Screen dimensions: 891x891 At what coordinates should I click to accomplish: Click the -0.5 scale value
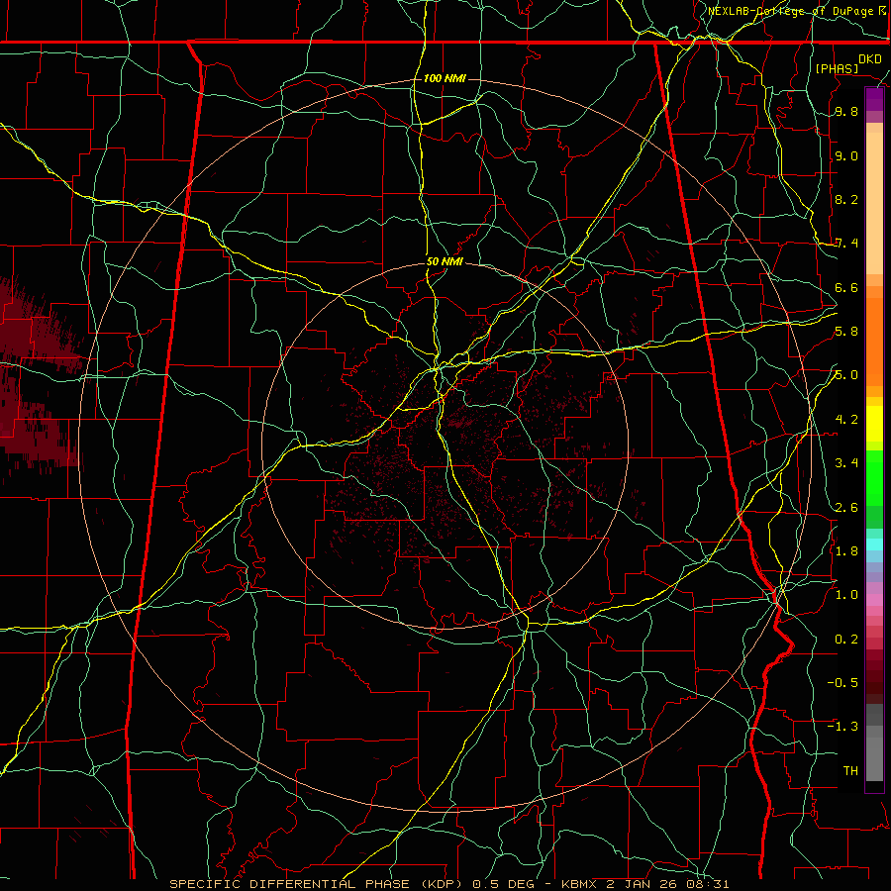pyautogui.click(x=842, y=682)
